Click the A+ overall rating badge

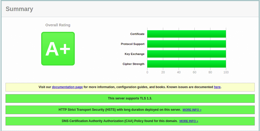(58, 49)
